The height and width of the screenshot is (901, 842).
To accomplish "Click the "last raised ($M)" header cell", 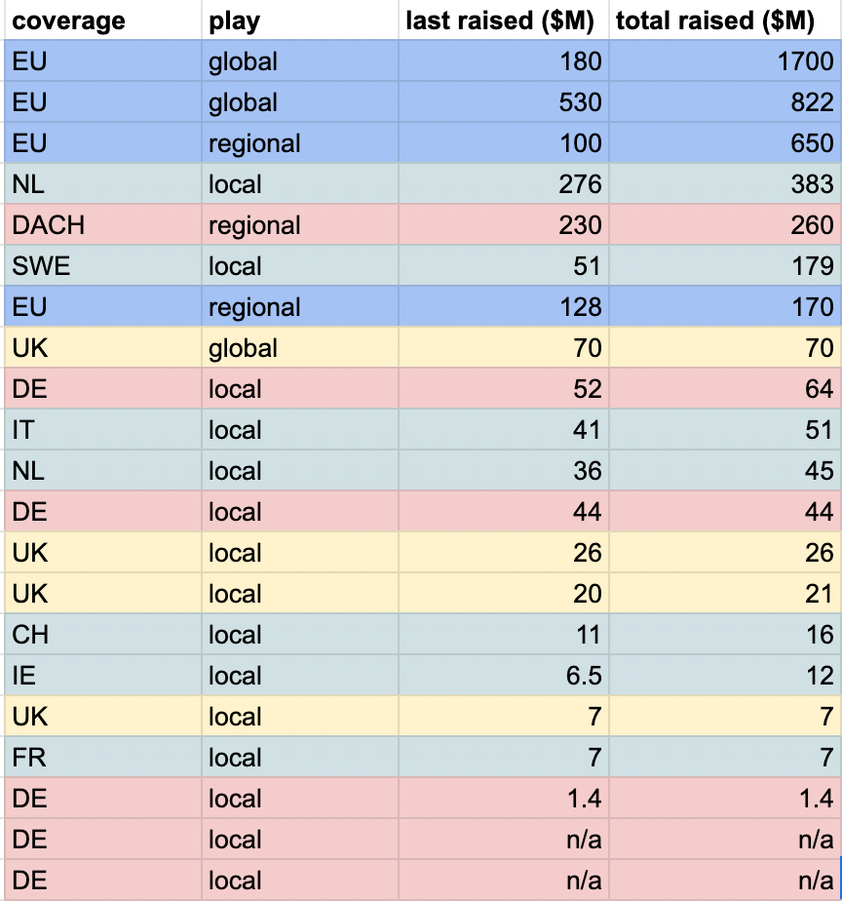I will pos(503,20).
